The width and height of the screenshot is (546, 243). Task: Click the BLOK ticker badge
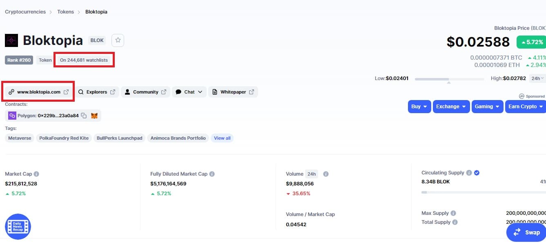(x=97, y=40)
